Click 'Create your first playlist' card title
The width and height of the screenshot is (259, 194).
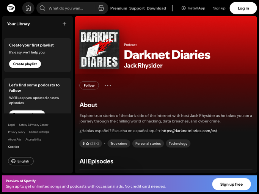(x=31, y=45)
